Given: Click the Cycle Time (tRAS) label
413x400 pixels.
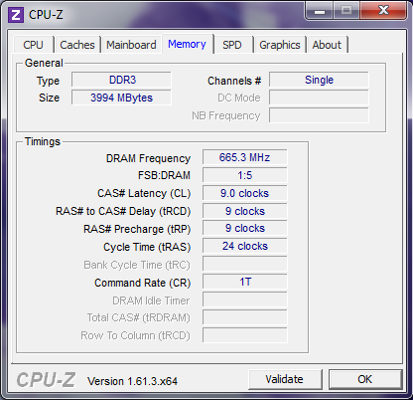Looking at the screenshot, I should pos(147,247).
